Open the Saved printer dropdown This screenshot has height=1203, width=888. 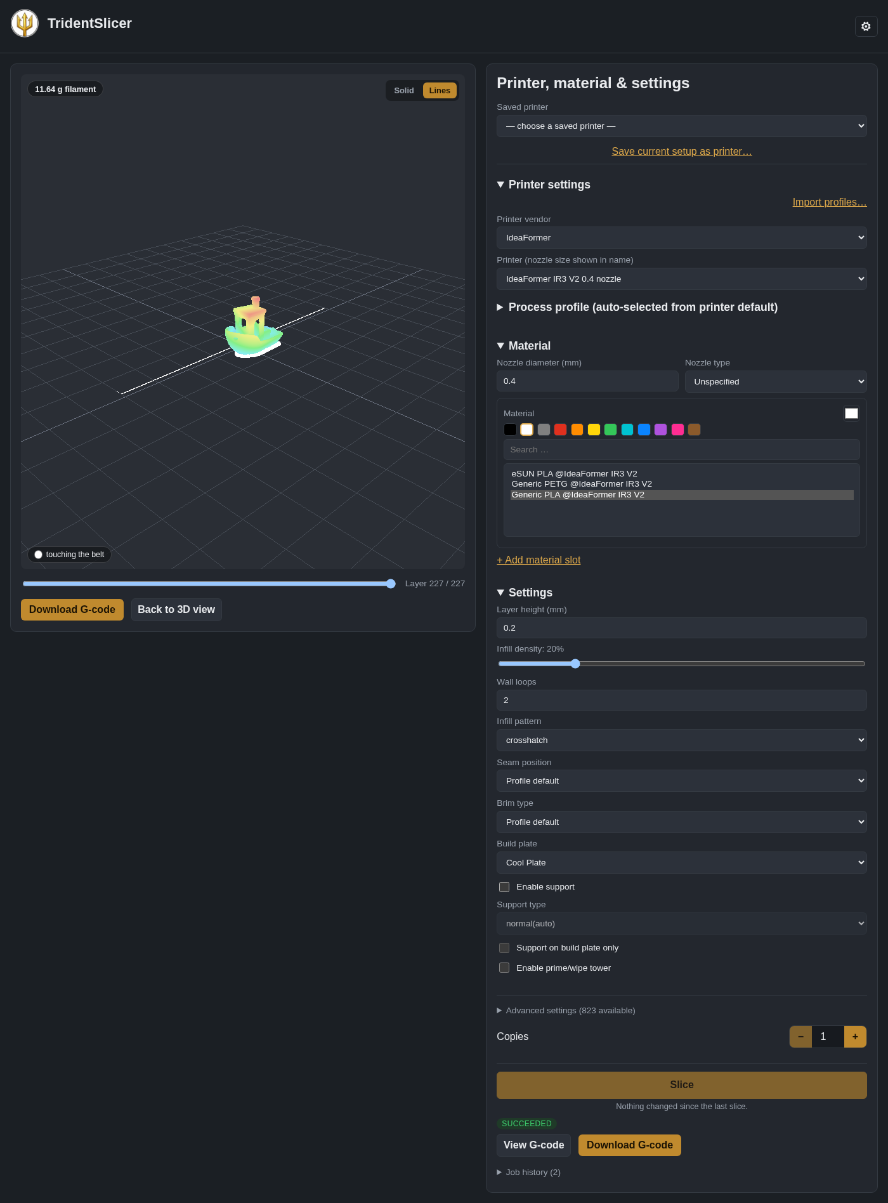(681, 126)
